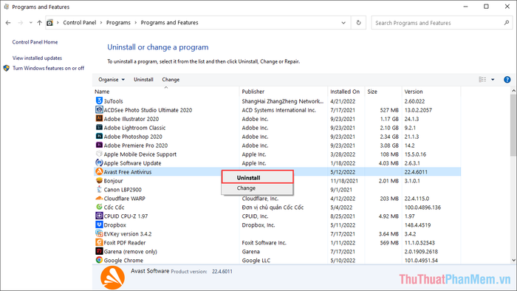517x291 pixels.
Task: Open the Control Panel Home link
Action: pos(35,42)
